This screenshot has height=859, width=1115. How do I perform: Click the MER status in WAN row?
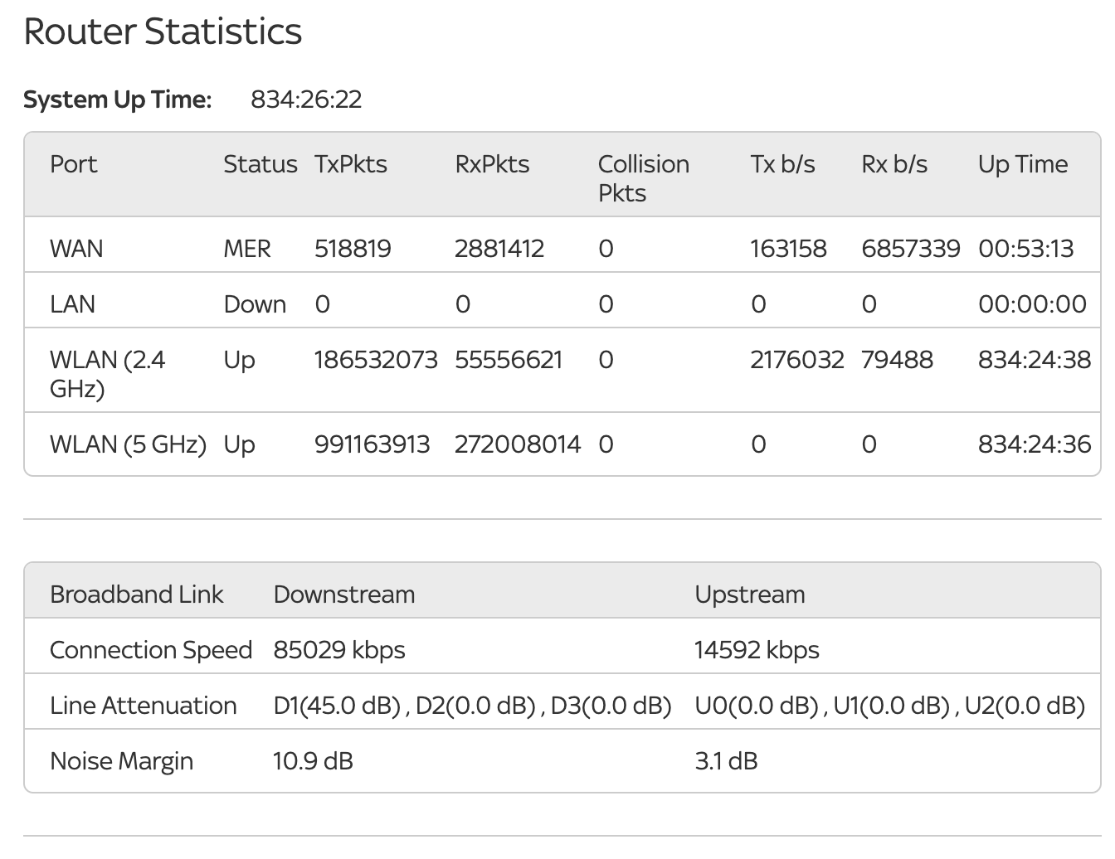[x=247, y=249]
